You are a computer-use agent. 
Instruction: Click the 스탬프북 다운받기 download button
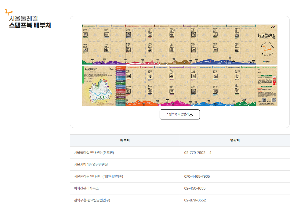[179, 114]
